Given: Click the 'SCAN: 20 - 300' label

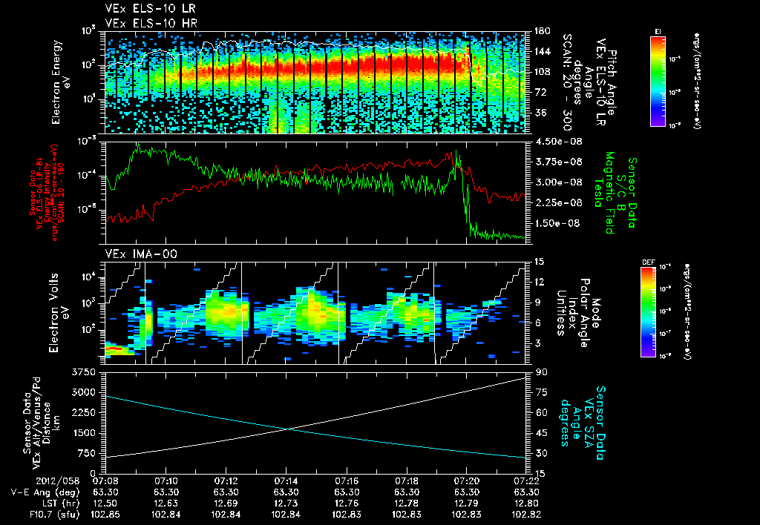Looking at the screenshot, I should coord(567,82).
